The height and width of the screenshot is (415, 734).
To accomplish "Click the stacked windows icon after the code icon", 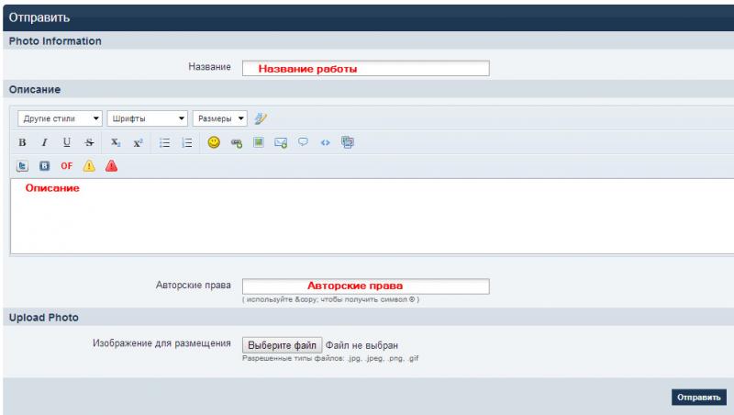I will pyautogui.click(x=348, y=142).
